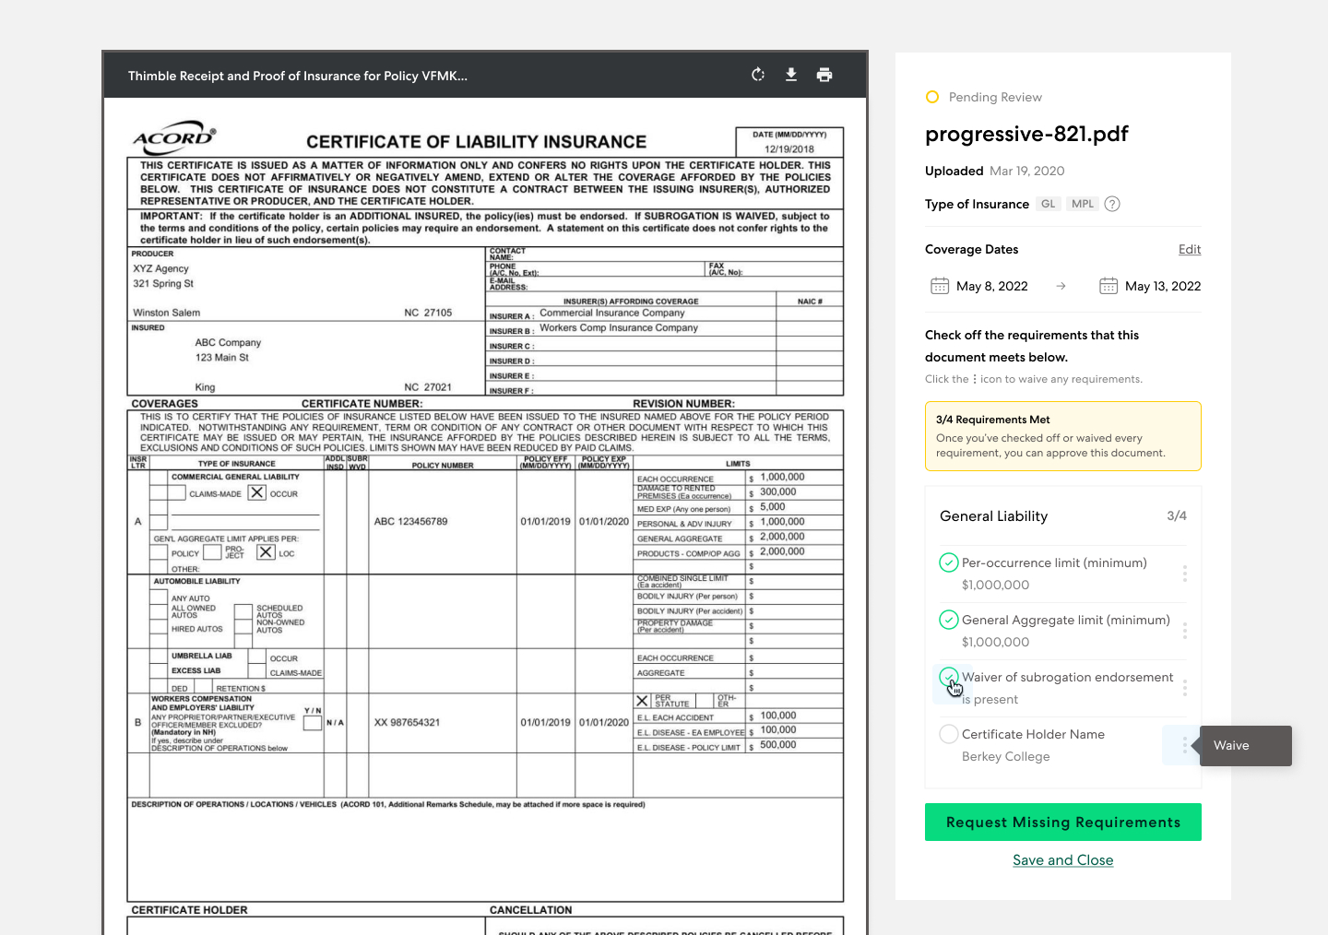Click Edit next to Coverage Dates
This screenshot has height=935, width=1328.
pos(1189,249)
